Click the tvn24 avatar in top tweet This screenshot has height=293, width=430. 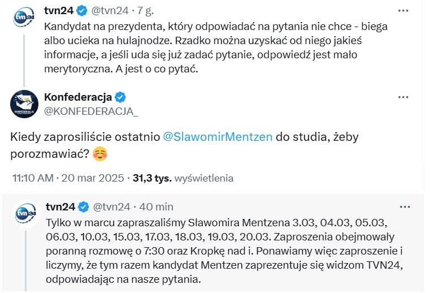pos(24,16)
